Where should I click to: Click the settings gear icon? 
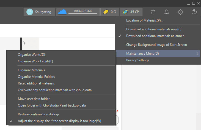180,12
